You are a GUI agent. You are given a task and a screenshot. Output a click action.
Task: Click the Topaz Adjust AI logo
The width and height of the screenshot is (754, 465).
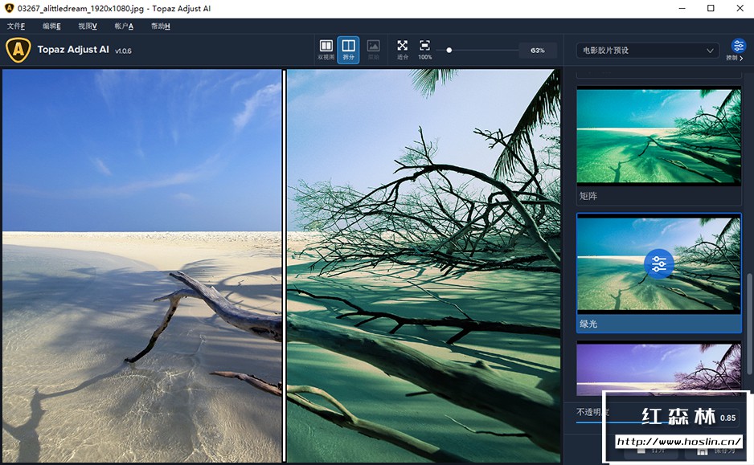(x=18, y=50)
